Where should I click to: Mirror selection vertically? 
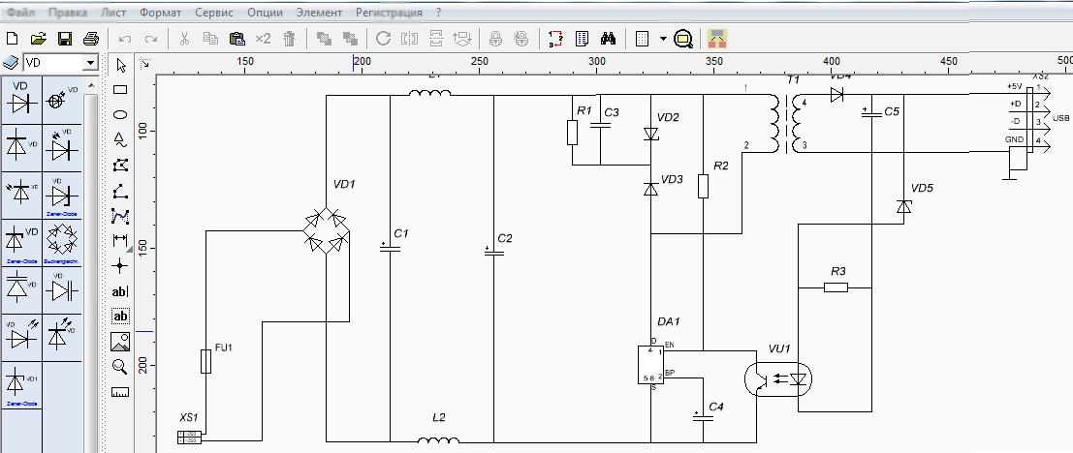point(436,39)
